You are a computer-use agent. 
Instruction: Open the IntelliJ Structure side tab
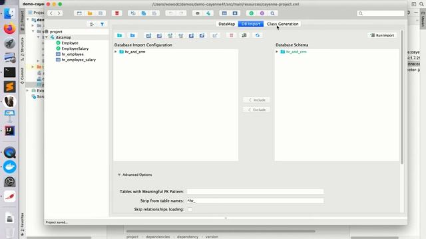22,48
